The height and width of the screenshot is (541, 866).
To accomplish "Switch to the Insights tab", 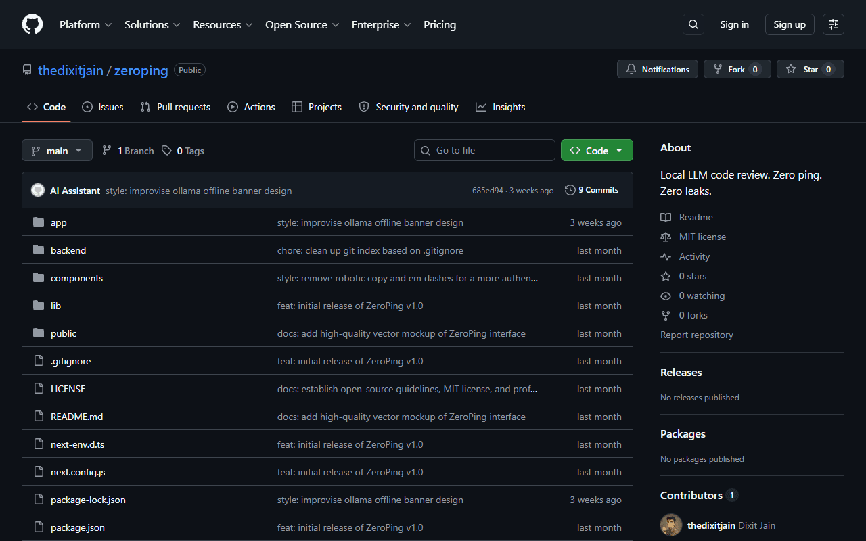I will (x=501, y=107).
